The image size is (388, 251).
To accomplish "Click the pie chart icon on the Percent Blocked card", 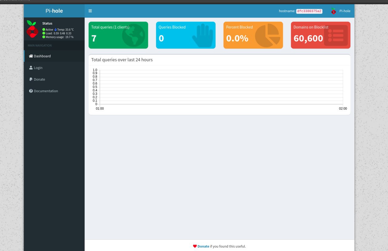I will 268,36.
